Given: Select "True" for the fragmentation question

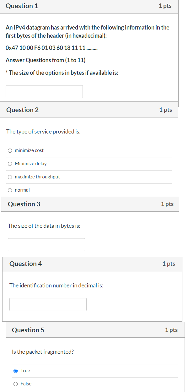Looking at the screenshot, I should click(15, 371).
